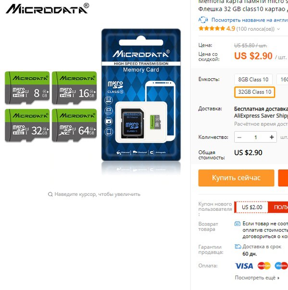
Task: Click the translate icon beside the title link
Action: (203, 20)
